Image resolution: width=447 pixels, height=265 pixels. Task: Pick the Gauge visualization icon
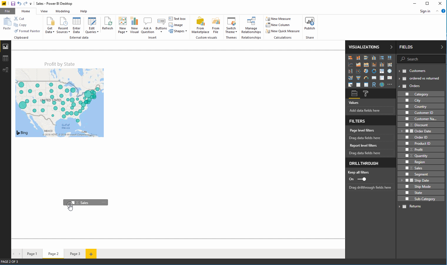click(366, 78)
